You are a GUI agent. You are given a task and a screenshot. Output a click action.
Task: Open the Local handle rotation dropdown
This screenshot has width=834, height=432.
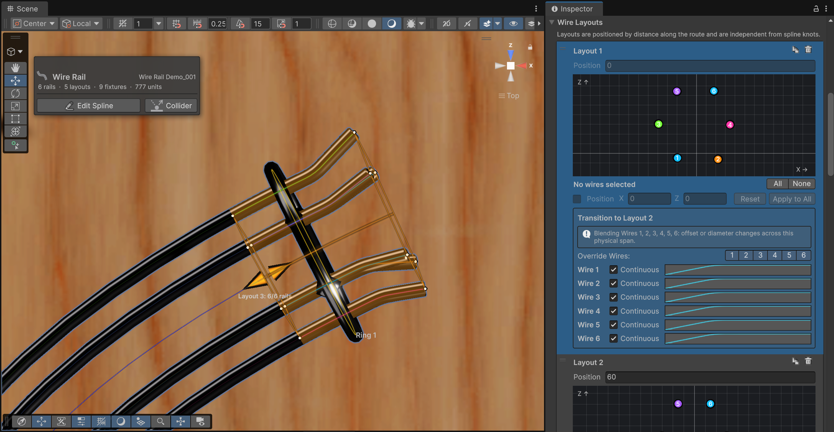tap(81, 24)
